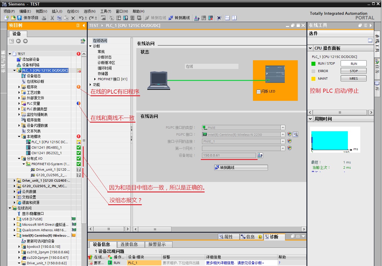Click the Cut scissors toolbar icon
Image resolution: width=382 pixels, height=266 pixels.
pyautogui.click(x=52, y=18)
